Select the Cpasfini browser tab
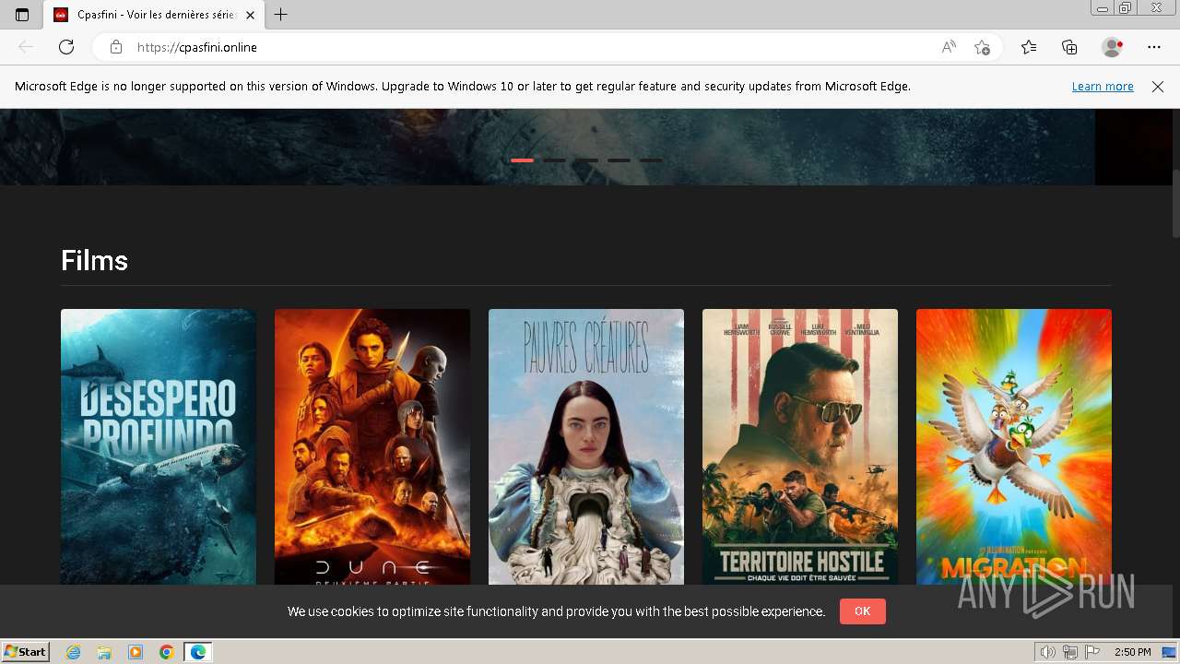1180x664 pixels. (x=152, y=15)
